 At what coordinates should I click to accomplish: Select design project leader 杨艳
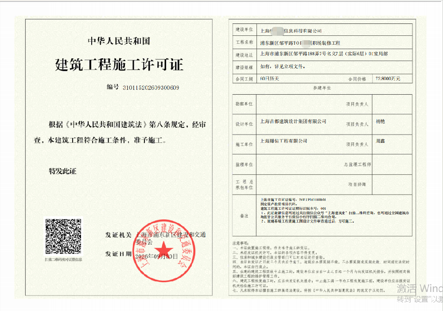[380, 121]
